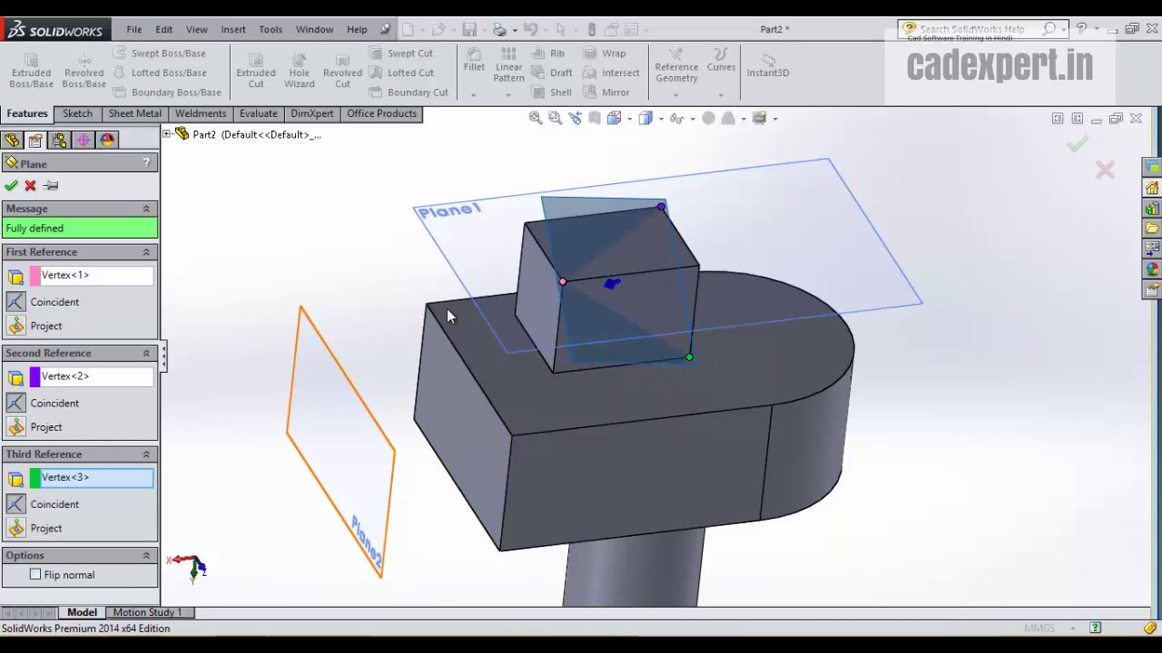
Task: Toggle the Instant3D tool
Action: pyautogui.click(x=768, y=65)
